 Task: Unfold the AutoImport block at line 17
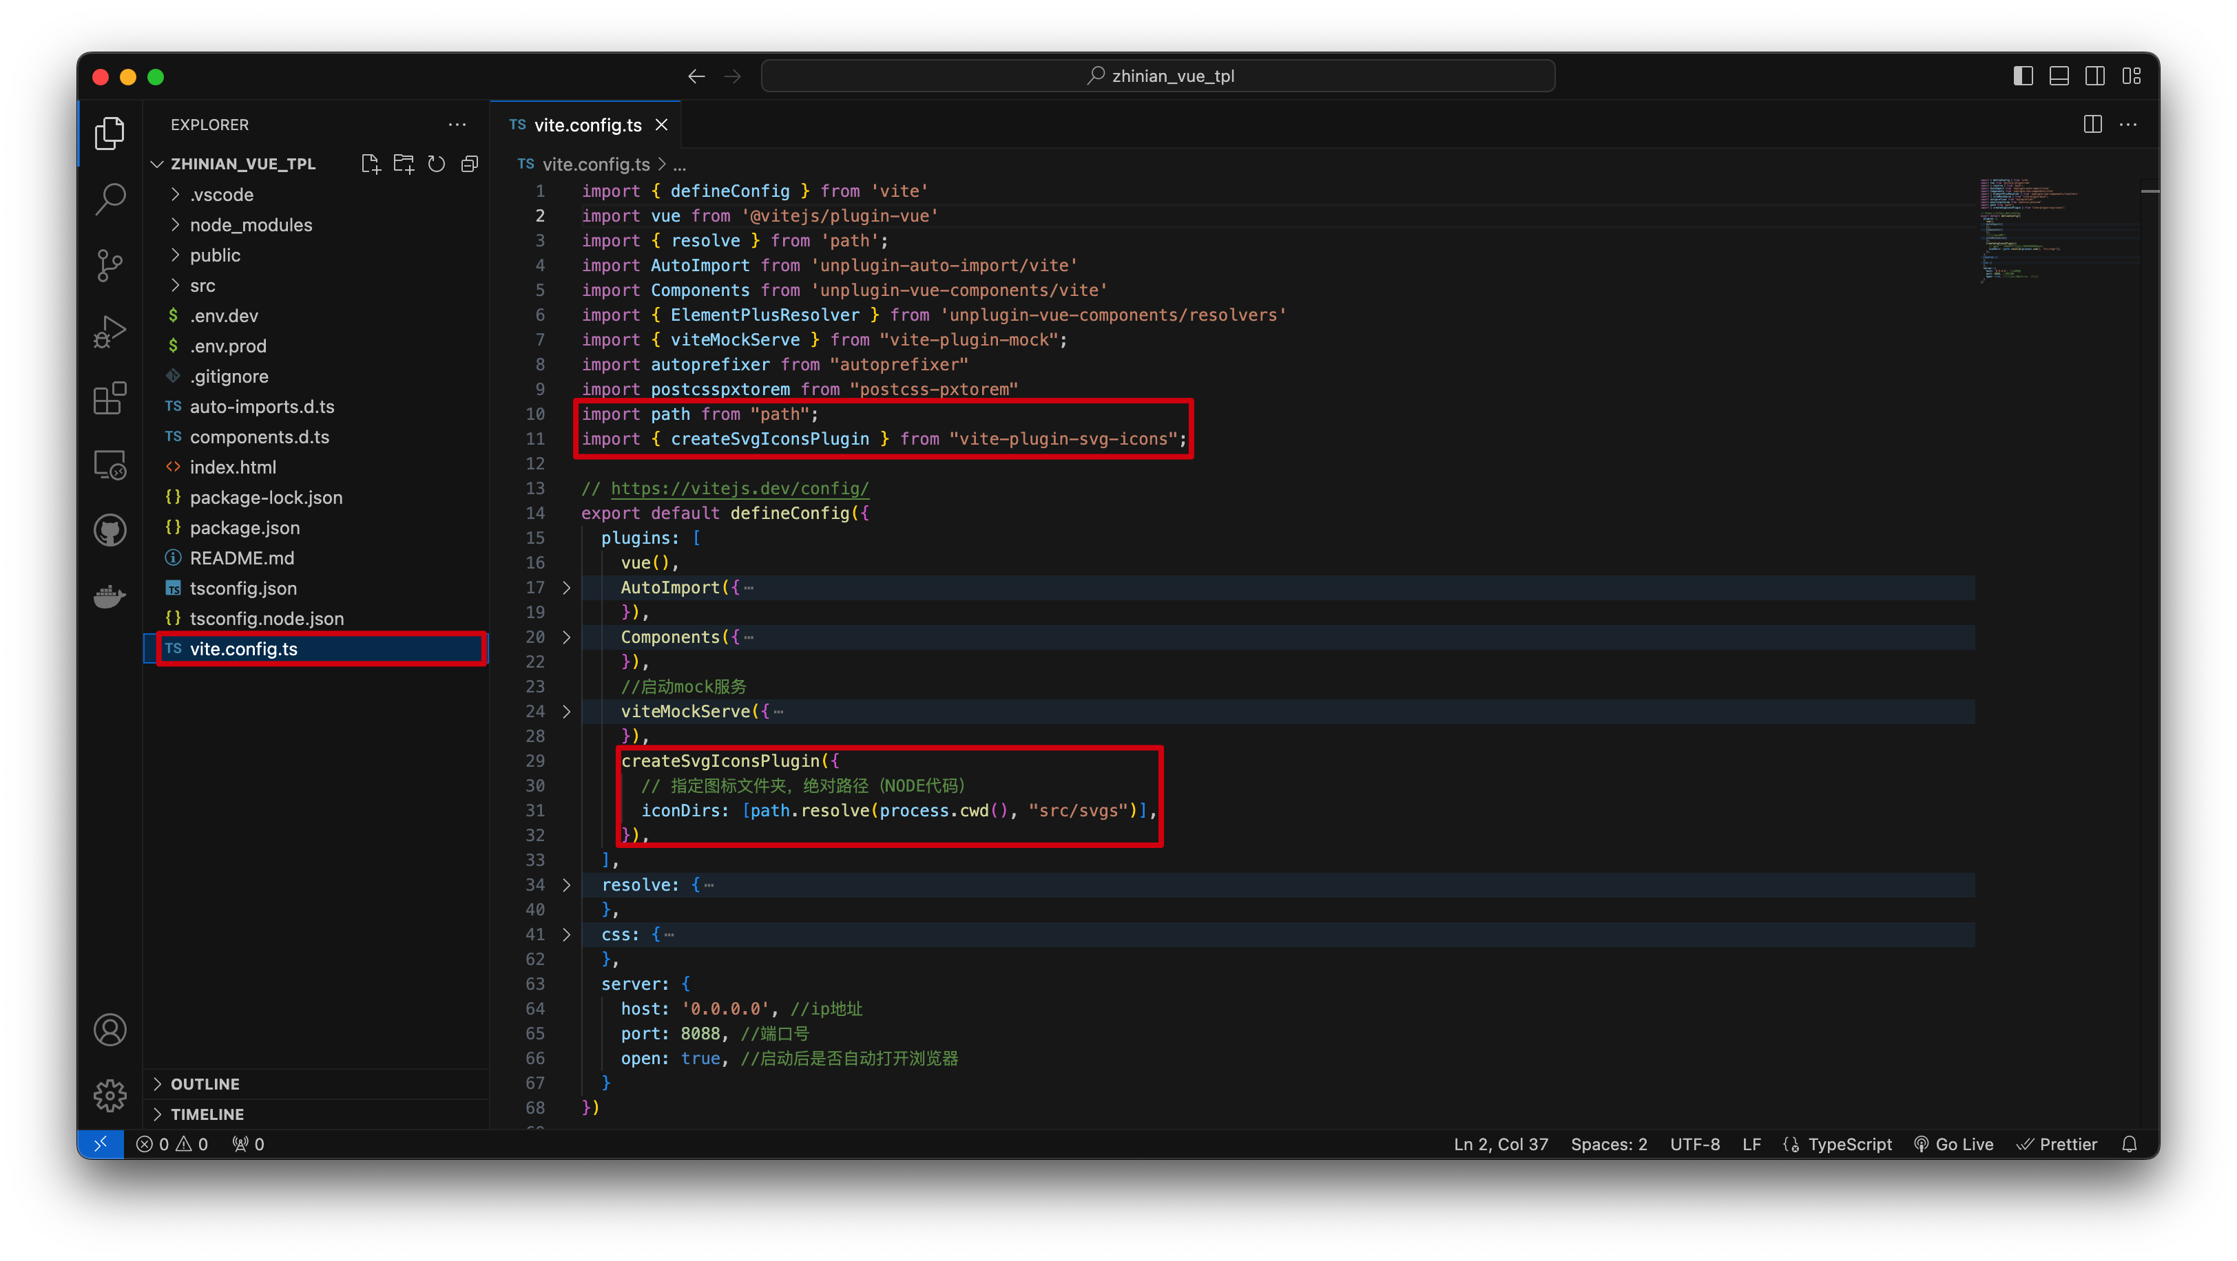click(566, 588)
